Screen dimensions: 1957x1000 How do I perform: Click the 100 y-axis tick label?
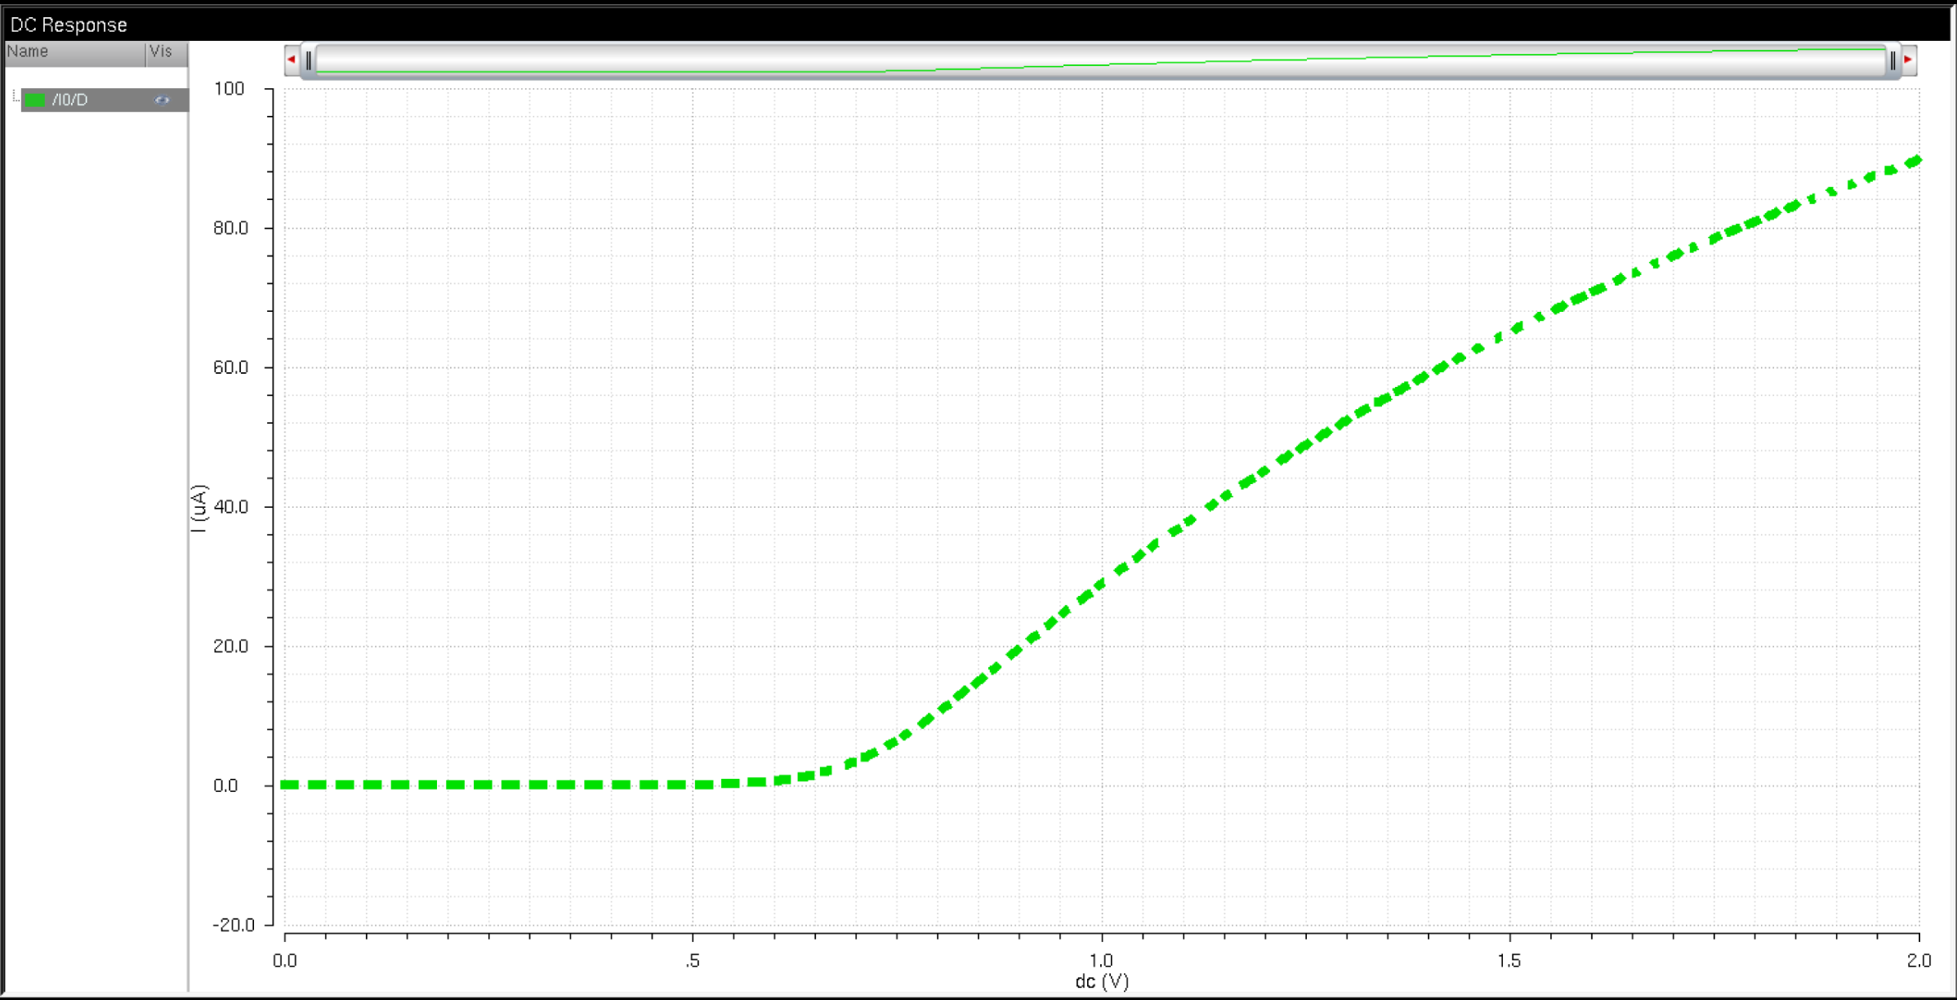coord(230,88)
